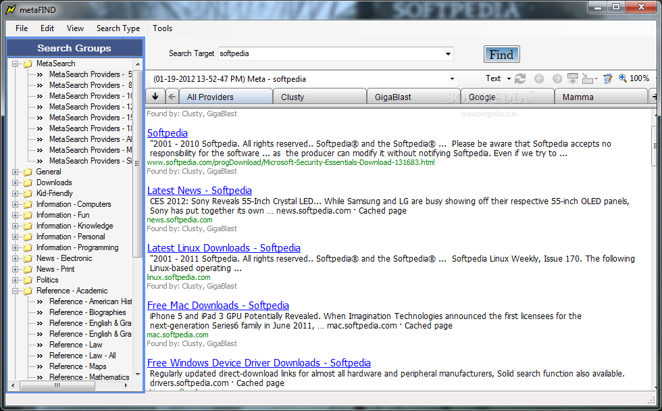The width and height of the screenshot is (662, 411).
Task: Click chevron icon beside Reference - Biographies
Action: point(40,312)
